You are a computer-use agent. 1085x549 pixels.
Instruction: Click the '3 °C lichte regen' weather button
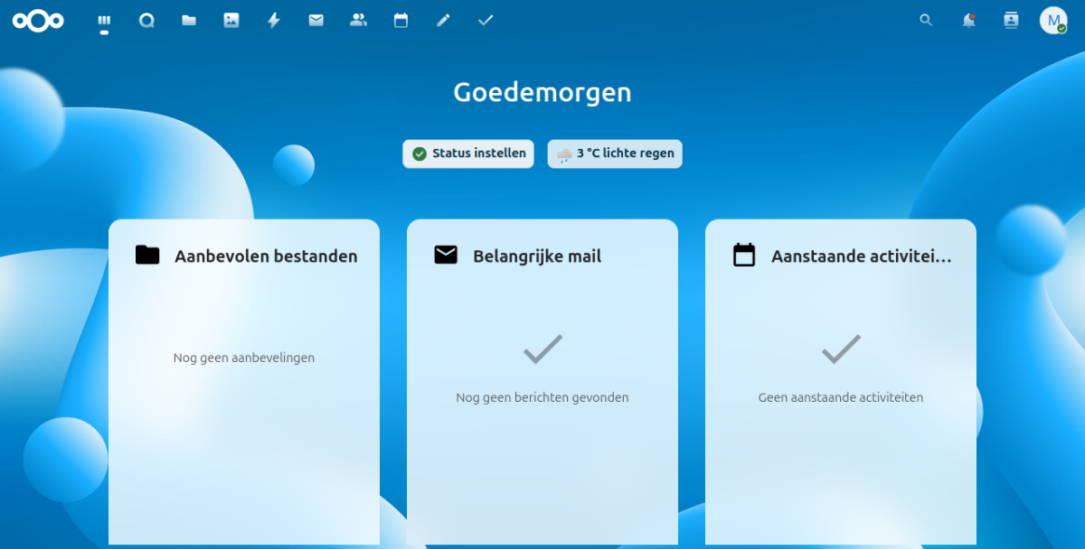click(615, 154)
